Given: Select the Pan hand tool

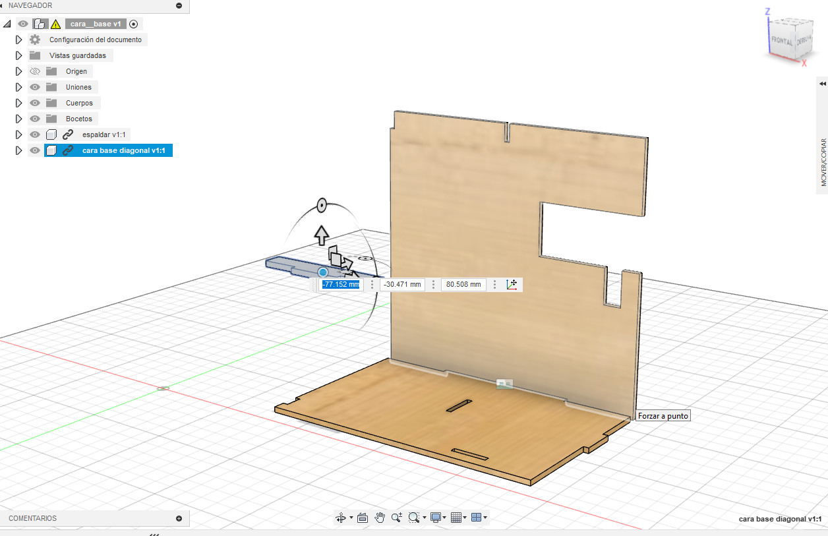Looking at the screenshot, I should tap(380, 518).
